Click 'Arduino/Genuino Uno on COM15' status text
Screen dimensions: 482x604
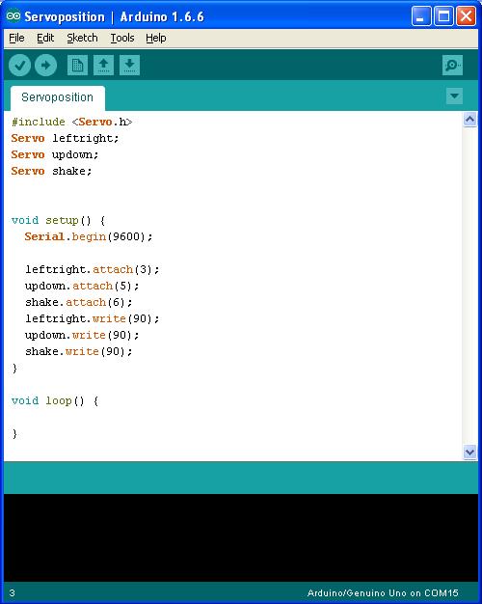383,592
